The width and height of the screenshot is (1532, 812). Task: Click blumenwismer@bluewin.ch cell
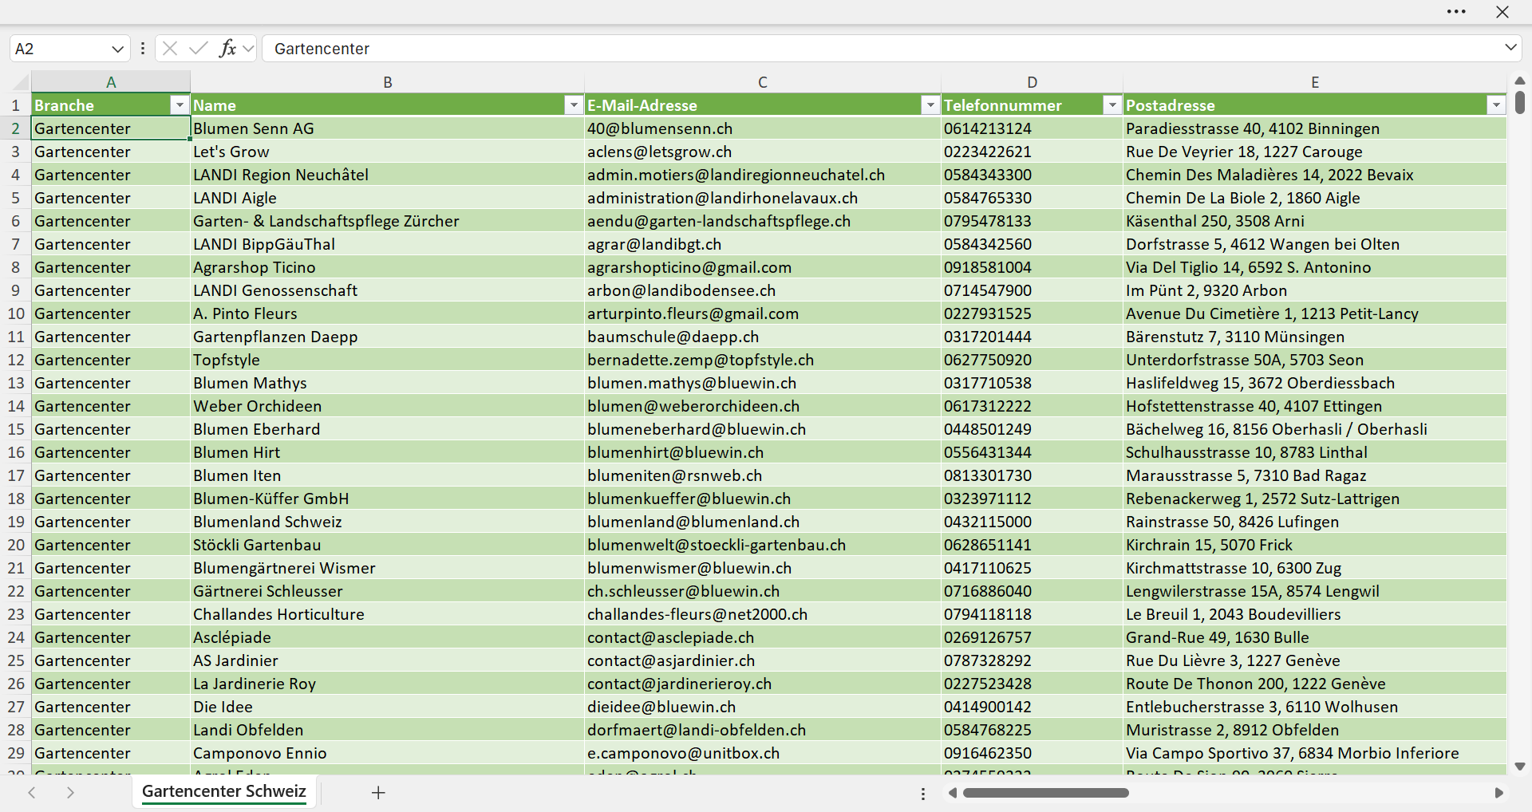click(763, 568)
